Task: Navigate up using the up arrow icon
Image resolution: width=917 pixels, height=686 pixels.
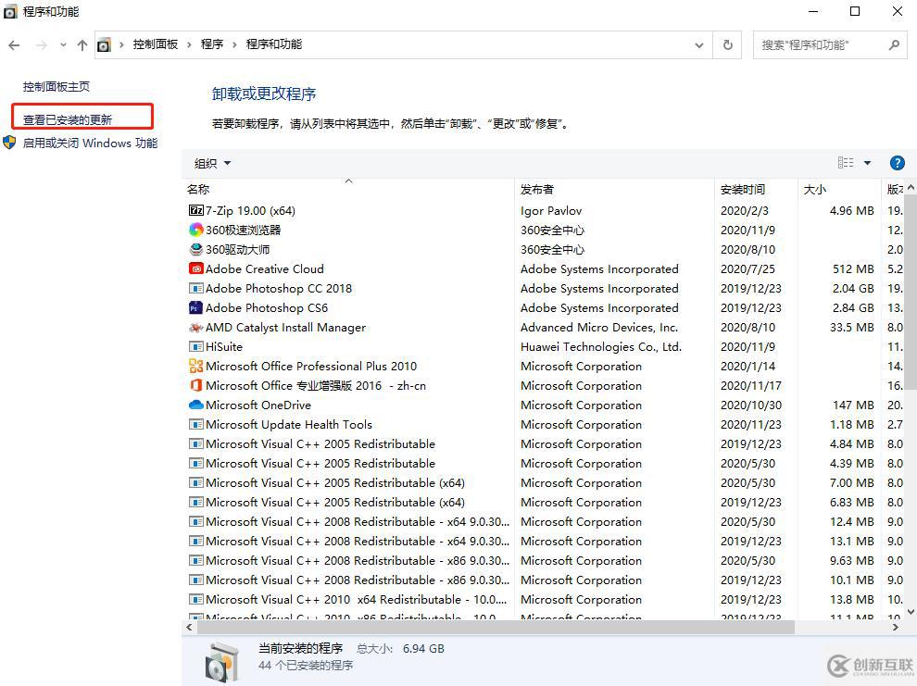Action: coord(82,44)
